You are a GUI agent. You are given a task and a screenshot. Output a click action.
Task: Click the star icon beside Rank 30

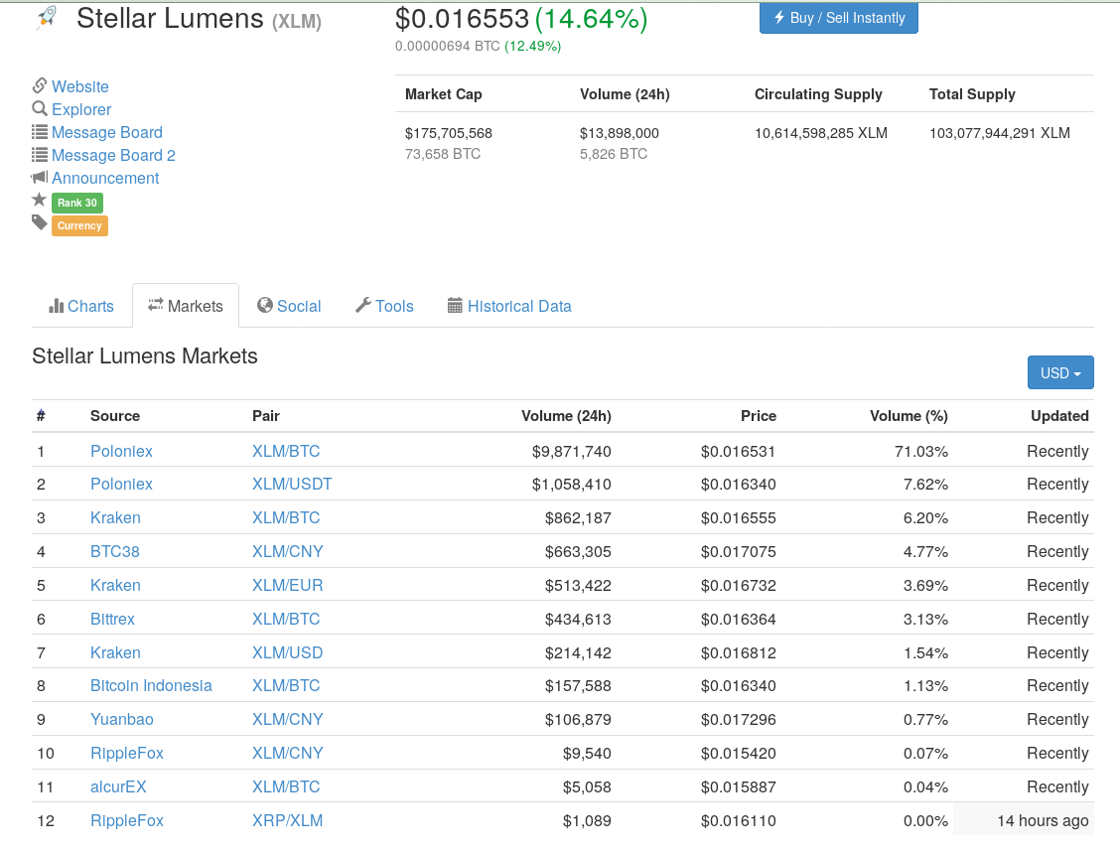click(40, 201)
